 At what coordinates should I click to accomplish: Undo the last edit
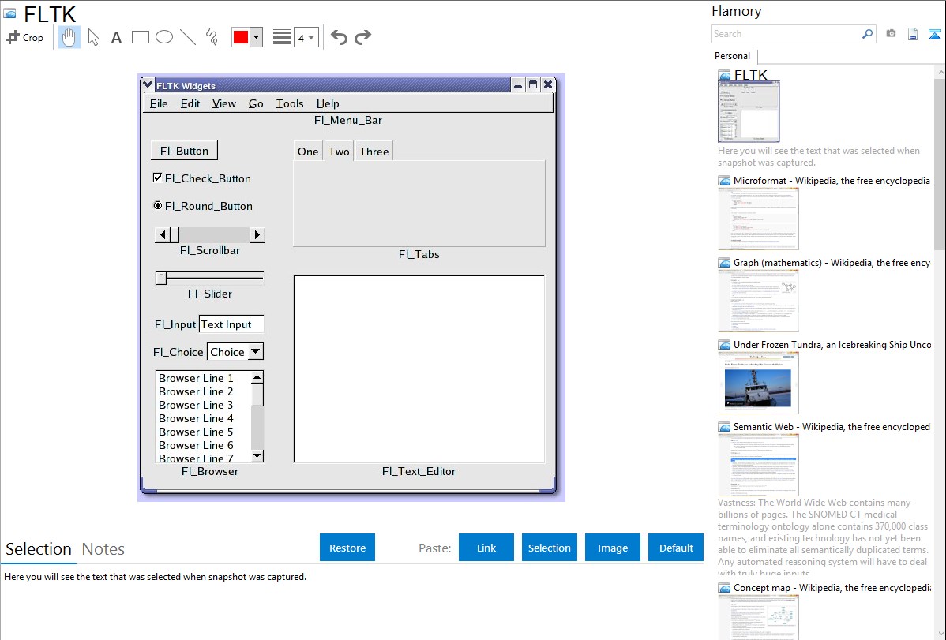pos(339,37)
